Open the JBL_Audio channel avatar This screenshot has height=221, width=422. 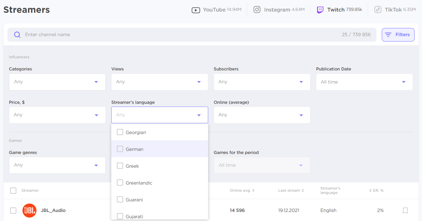pos(29,210)
